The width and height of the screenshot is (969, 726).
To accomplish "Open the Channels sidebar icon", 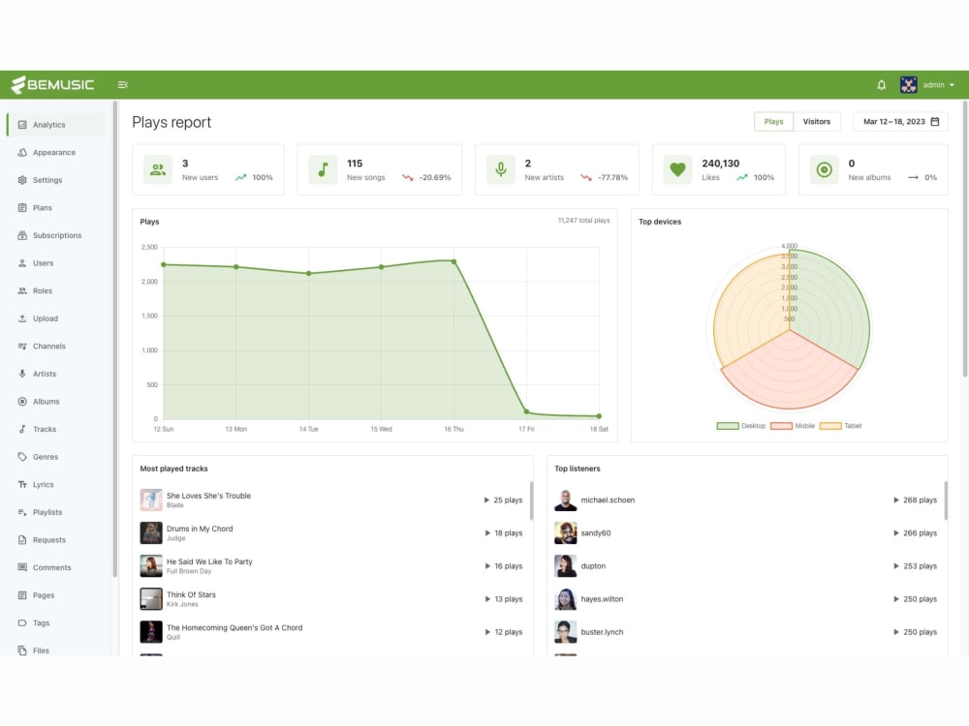I will click(22, 347).
